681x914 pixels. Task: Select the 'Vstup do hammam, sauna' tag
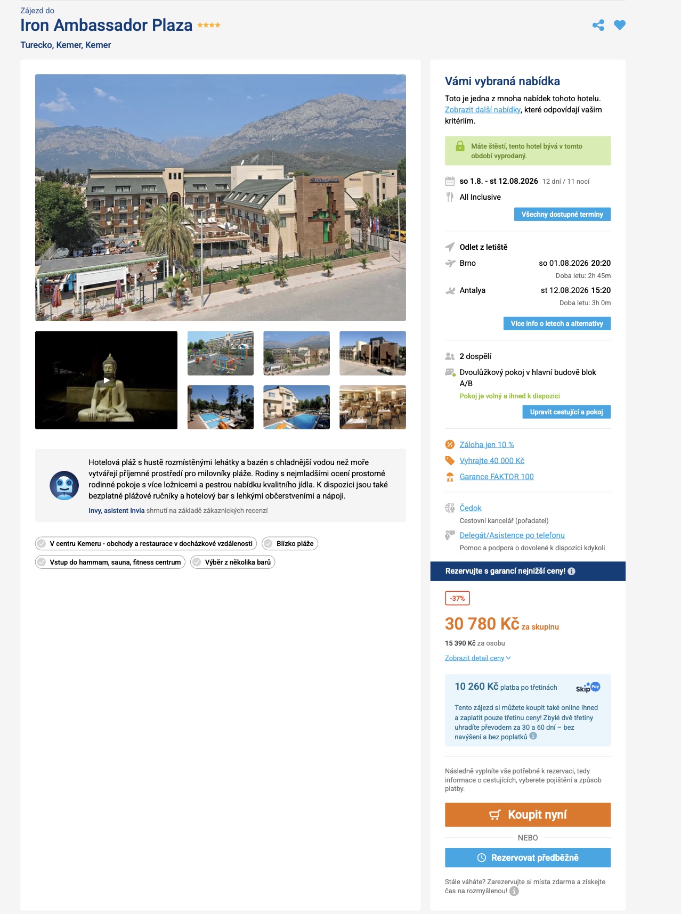click(x=110, y=562)
